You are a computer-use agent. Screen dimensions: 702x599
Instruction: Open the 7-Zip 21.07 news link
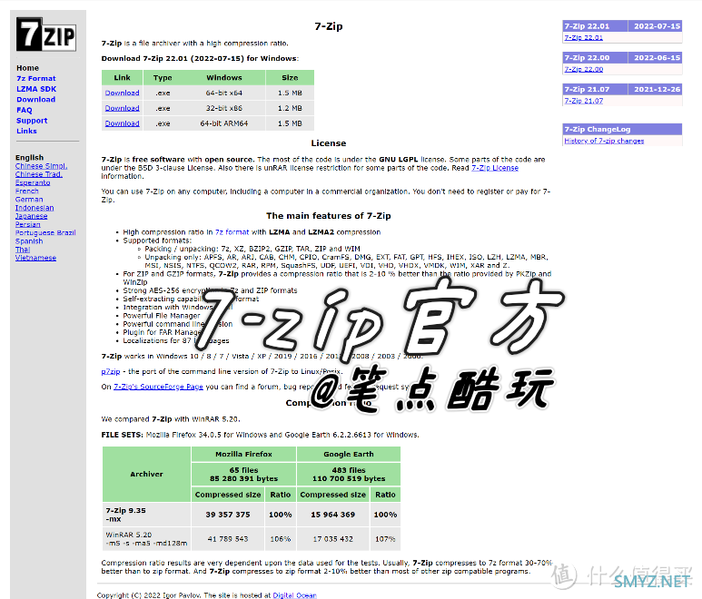(583, 101)
